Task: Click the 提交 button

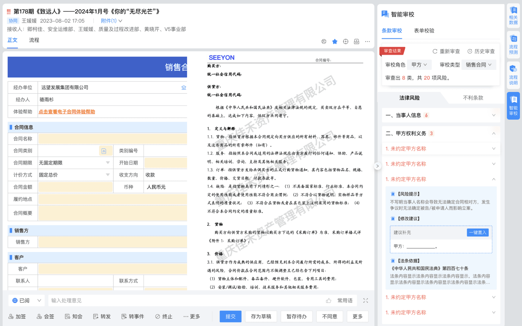Action: tap(231, 316)
